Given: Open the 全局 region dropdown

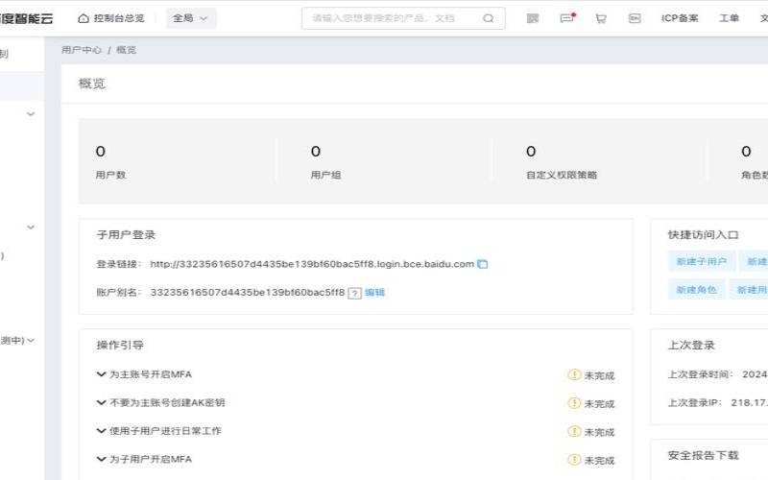Looking at the screenshot, I should pos(190,18).
